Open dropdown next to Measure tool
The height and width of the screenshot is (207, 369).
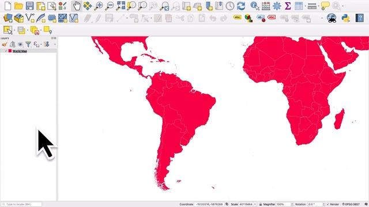318,6
